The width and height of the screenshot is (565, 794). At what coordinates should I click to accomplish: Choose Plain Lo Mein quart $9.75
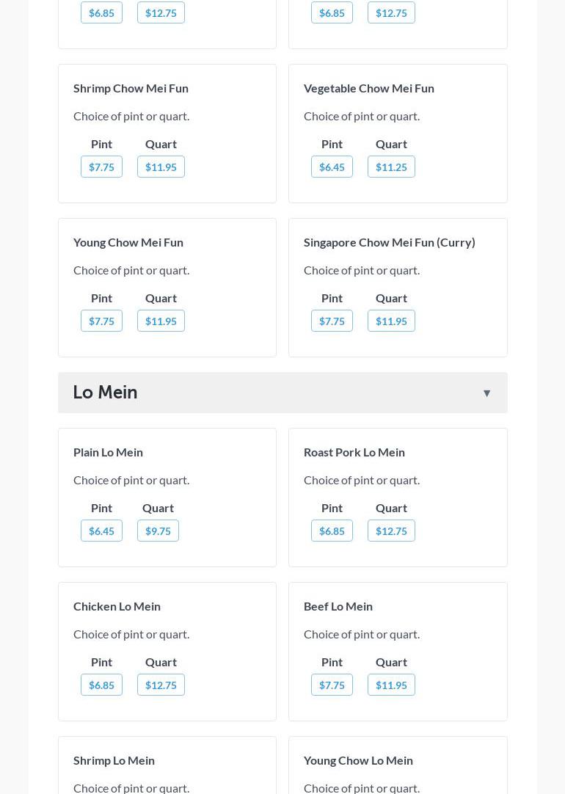(158, 531)
